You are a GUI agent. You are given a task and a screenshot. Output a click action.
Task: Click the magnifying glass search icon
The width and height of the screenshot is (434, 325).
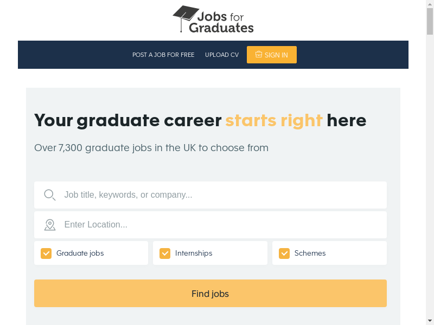pos(49,195)
